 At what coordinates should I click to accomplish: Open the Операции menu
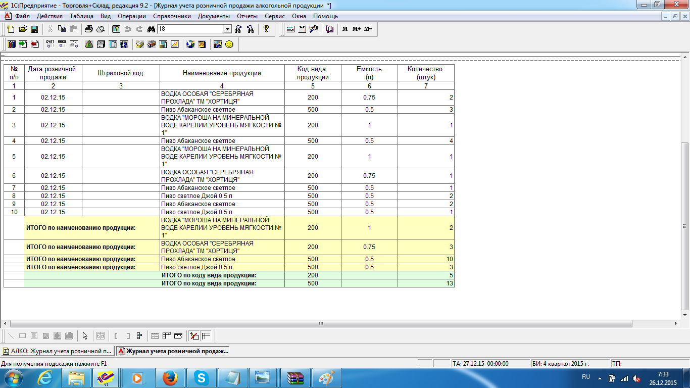tap(131, 16)
